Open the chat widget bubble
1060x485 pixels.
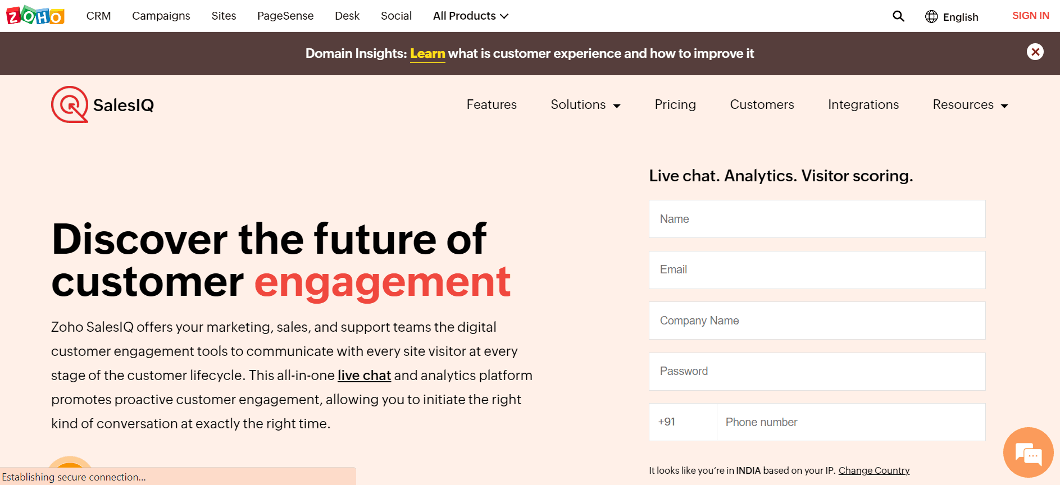pyautogui.click(x=1028, y=452)
